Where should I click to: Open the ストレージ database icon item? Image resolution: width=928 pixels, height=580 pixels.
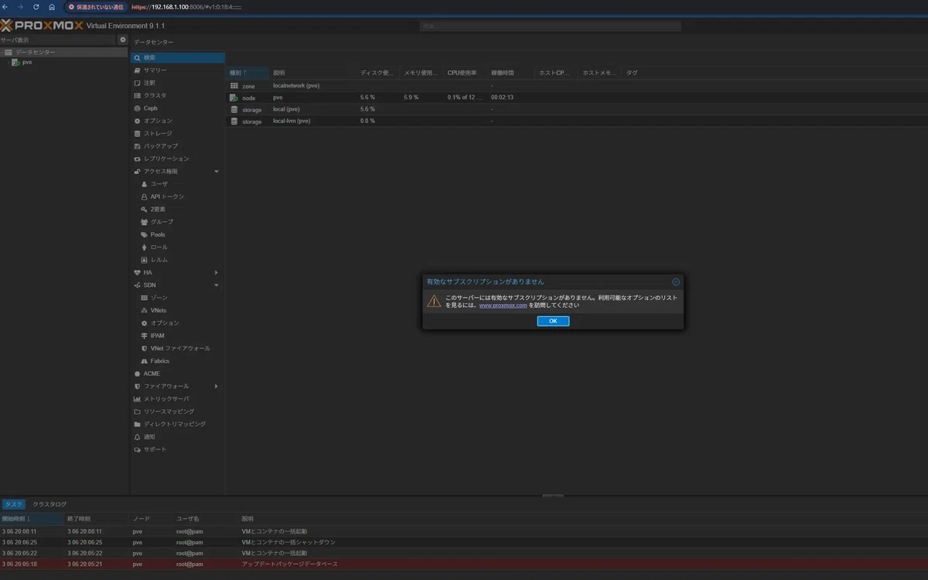point(178,133)
